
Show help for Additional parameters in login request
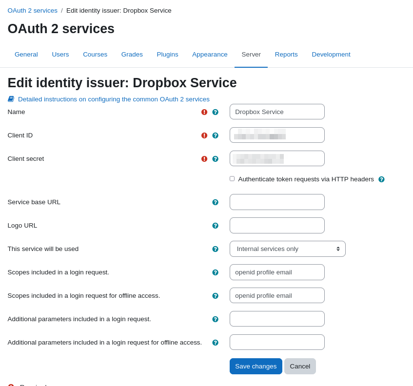(215, 319)
